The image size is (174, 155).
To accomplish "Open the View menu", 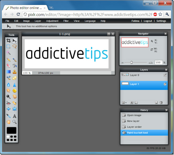I will point(77,21).
